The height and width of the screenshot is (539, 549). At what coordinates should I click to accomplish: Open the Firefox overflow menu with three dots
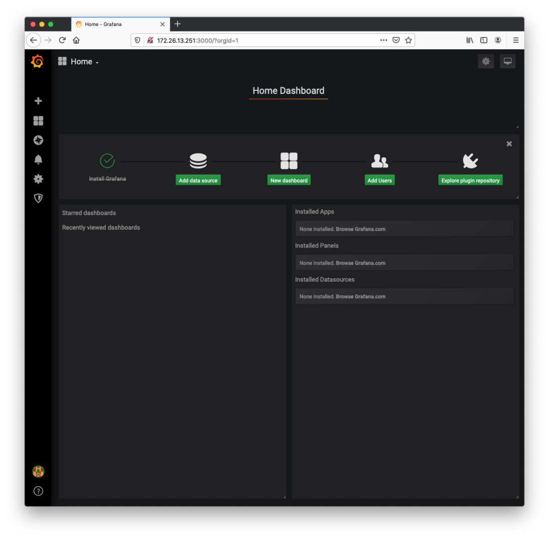click(x=383, y=40)
